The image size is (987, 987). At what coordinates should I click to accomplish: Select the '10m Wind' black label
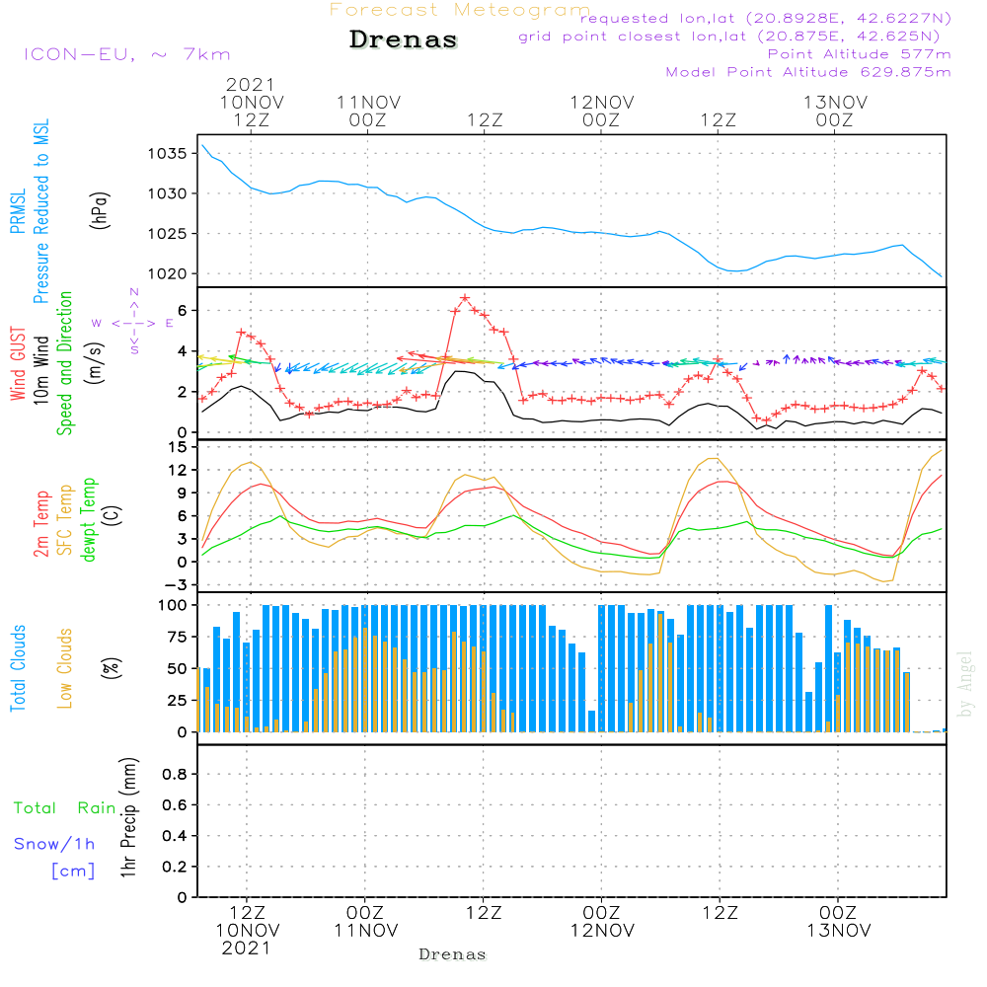40,369
